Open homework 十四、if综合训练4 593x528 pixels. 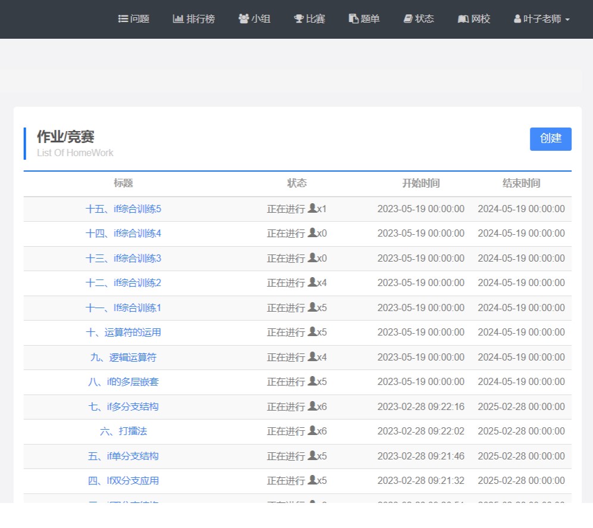[x=123, y=234]
